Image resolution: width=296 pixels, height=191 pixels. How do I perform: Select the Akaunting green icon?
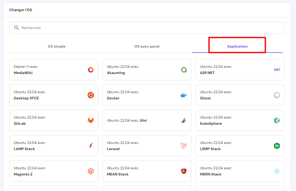pyautogui.click(x=184, y=70)
